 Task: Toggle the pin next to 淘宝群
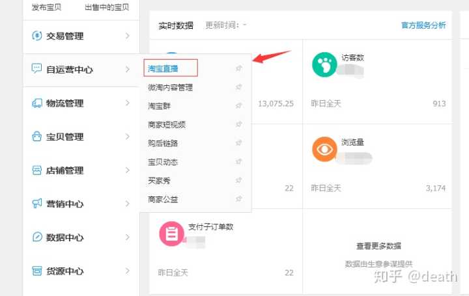[x=238, y=105]
